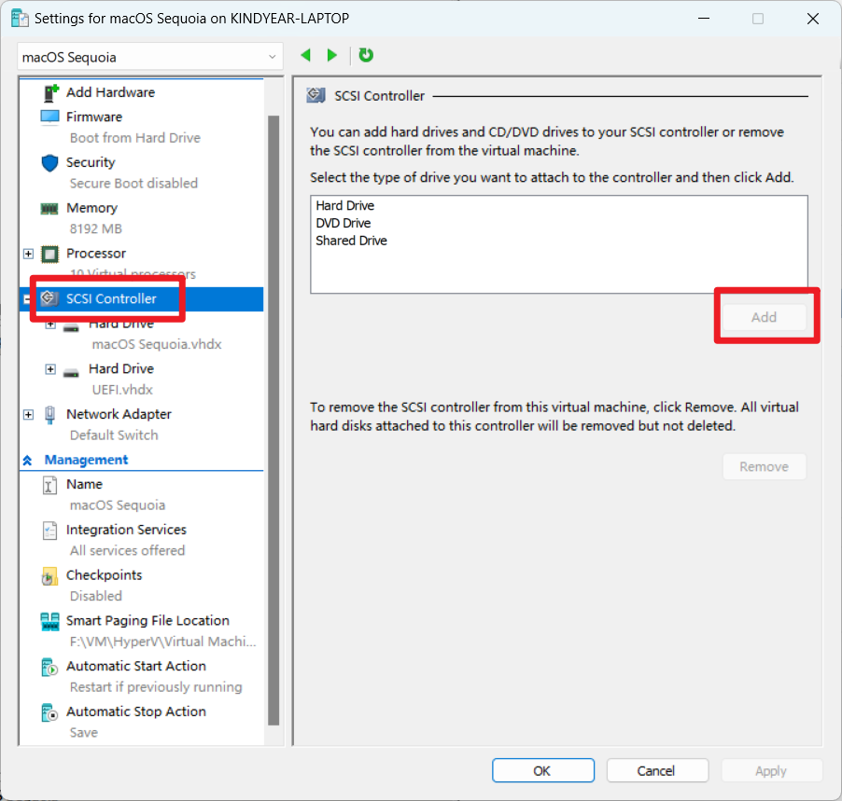Minimize the settings window
Image resolution: width=842 pixels, height=801 pixels.
(704, 19)
